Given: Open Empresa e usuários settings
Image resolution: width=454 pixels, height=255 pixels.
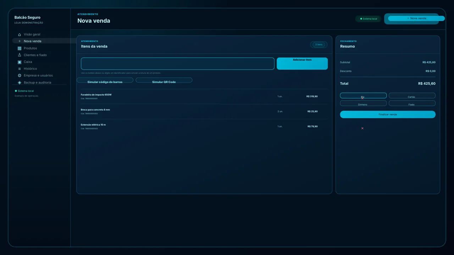Looking at the screenshot, I should tap(39, 75).
